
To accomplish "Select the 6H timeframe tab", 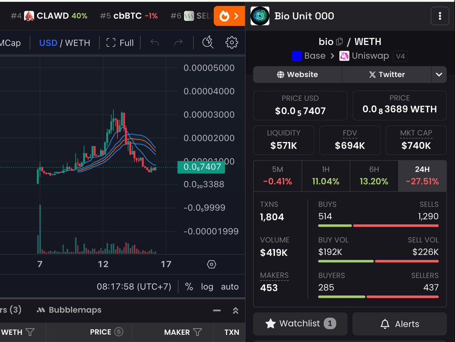I will point(374,176).
